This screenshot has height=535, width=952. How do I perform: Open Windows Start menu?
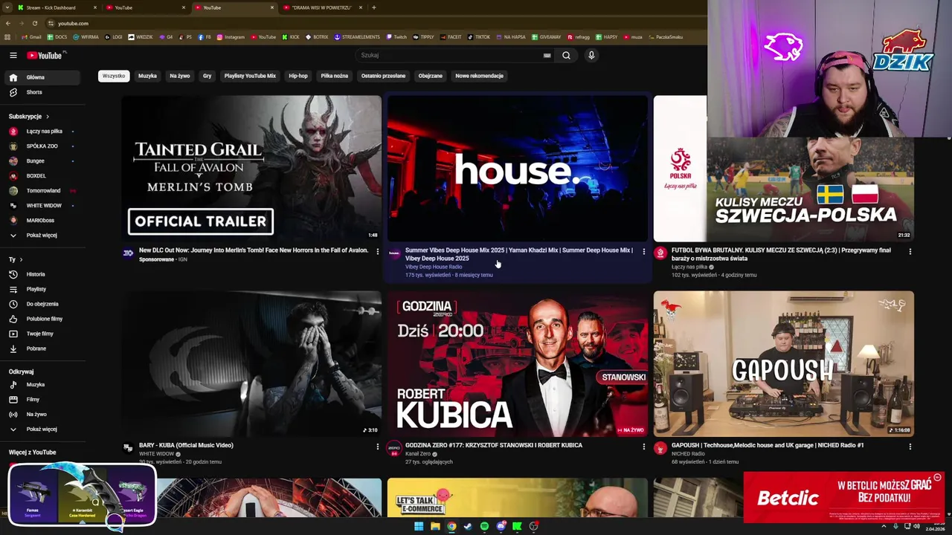(x=419, y=527)
